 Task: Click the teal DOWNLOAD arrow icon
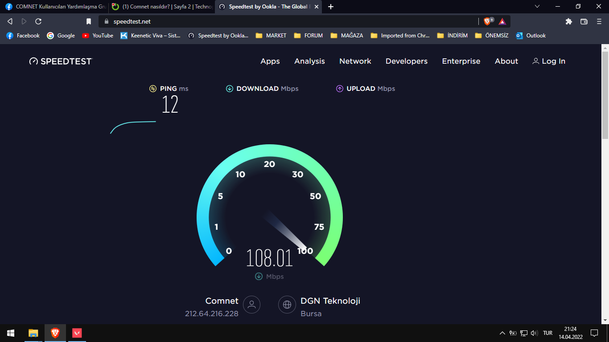pos(230,89)
